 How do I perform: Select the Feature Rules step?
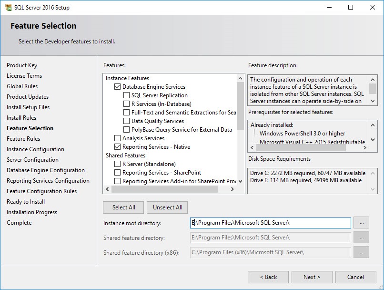[23, 139]
